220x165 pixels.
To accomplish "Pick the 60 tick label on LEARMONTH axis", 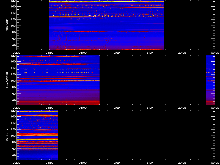I will coord(14,94).
